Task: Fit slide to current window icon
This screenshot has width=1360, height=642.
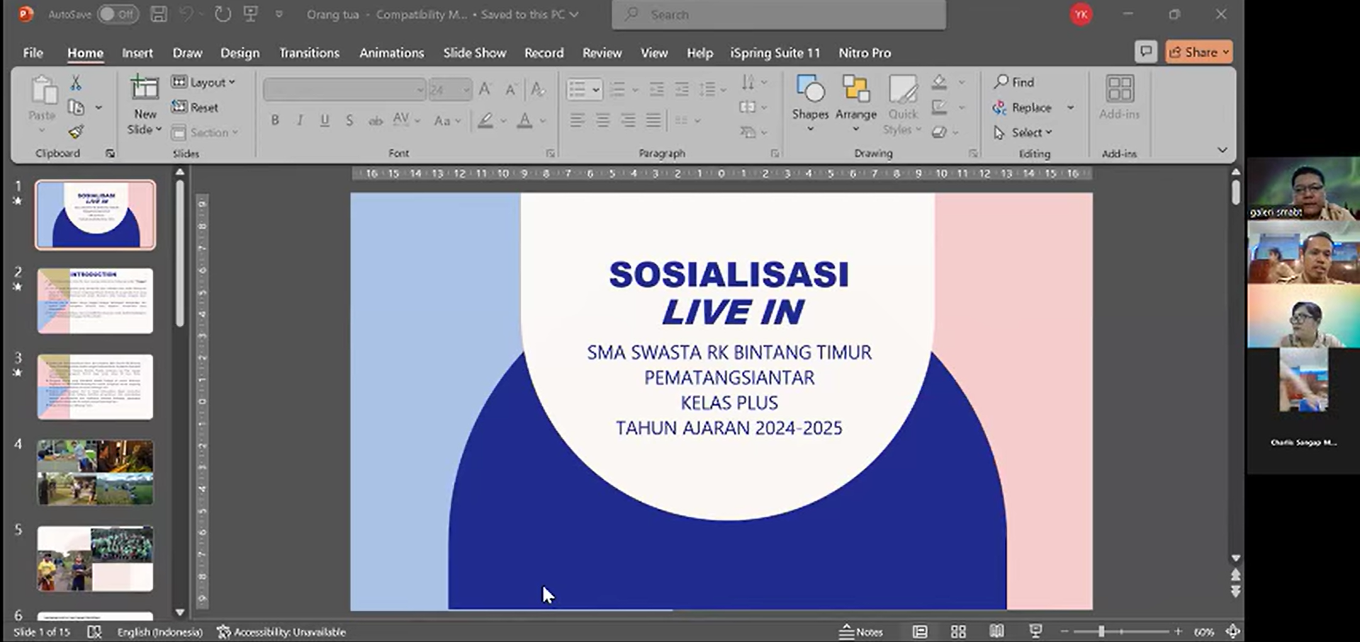Action: tap(1233, 631)
